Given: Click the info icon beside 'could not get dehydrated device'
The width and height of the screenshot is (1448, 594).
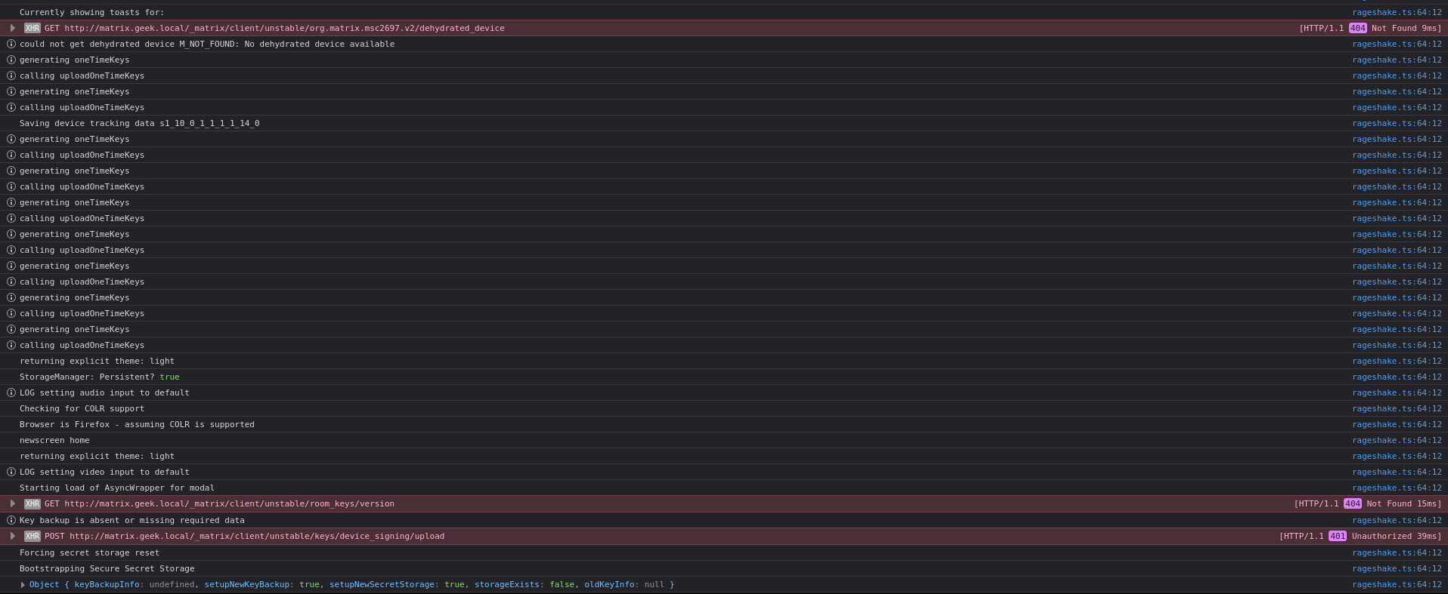Looking at the screenshot, I should pos(11,44).
